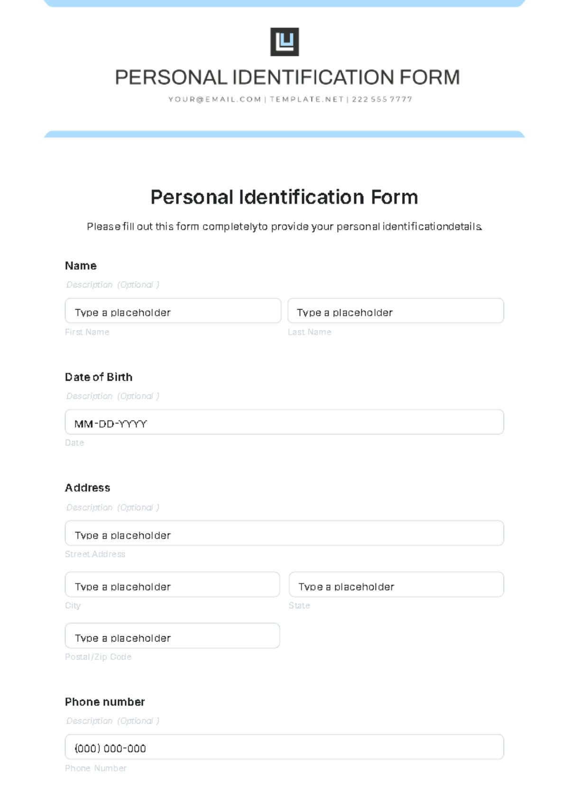Image resolution: width=569 pixels, height=806 pixels.
Task: Click the Address description optional text
Action: point(113,507)
